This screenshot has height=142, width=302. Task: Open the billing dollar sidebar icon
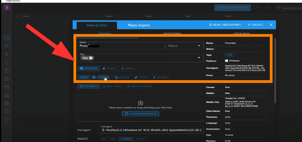[7, 111]
